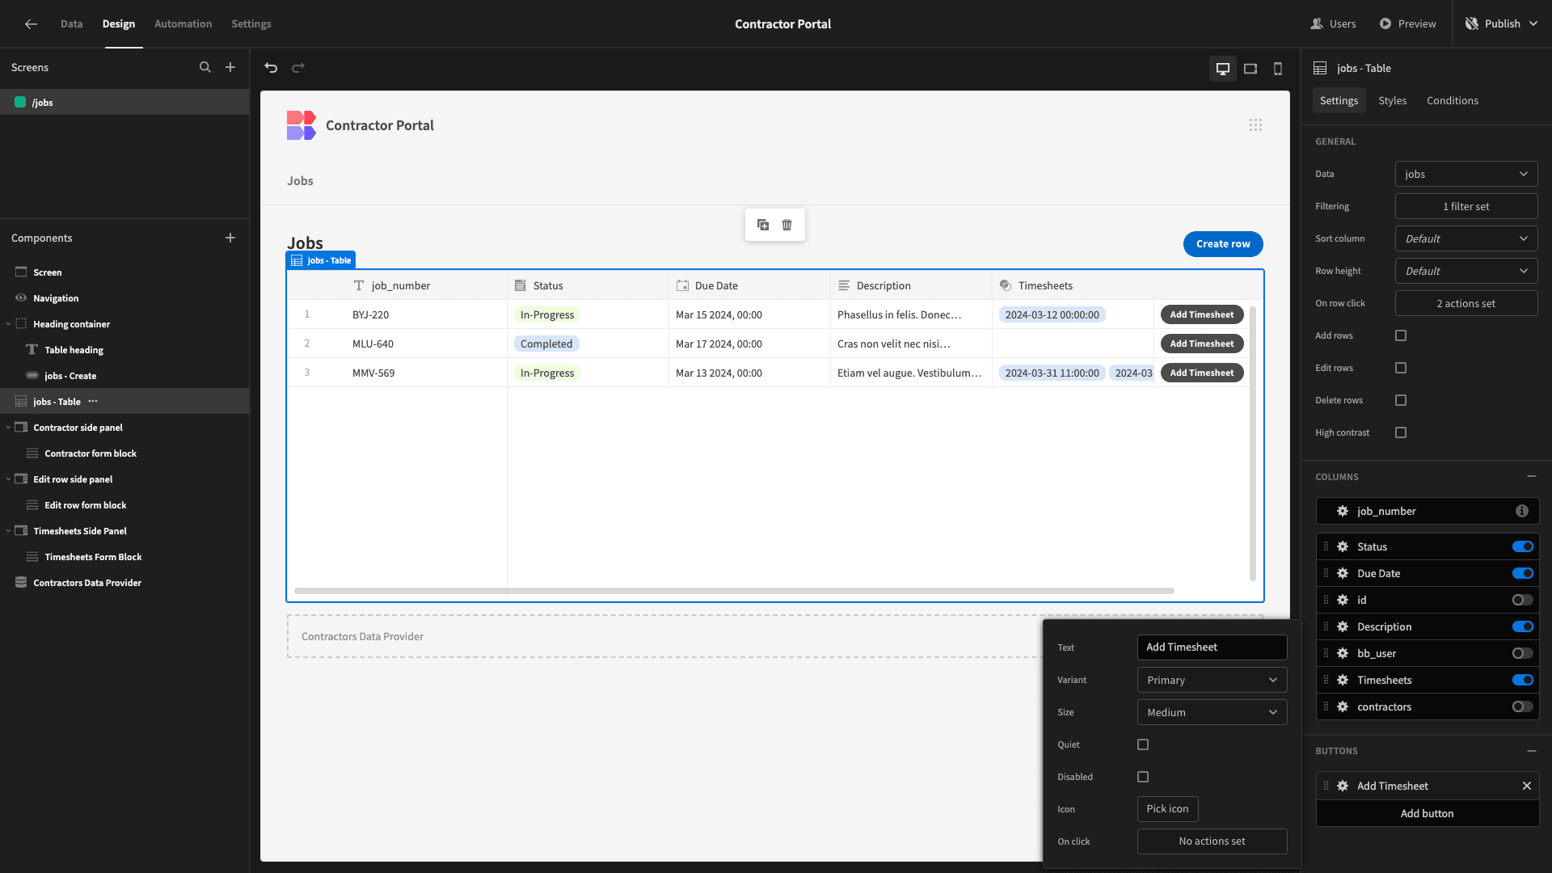
Task: Collapse Timesheets Side Panel tree item
Action: tap(9, 531)
